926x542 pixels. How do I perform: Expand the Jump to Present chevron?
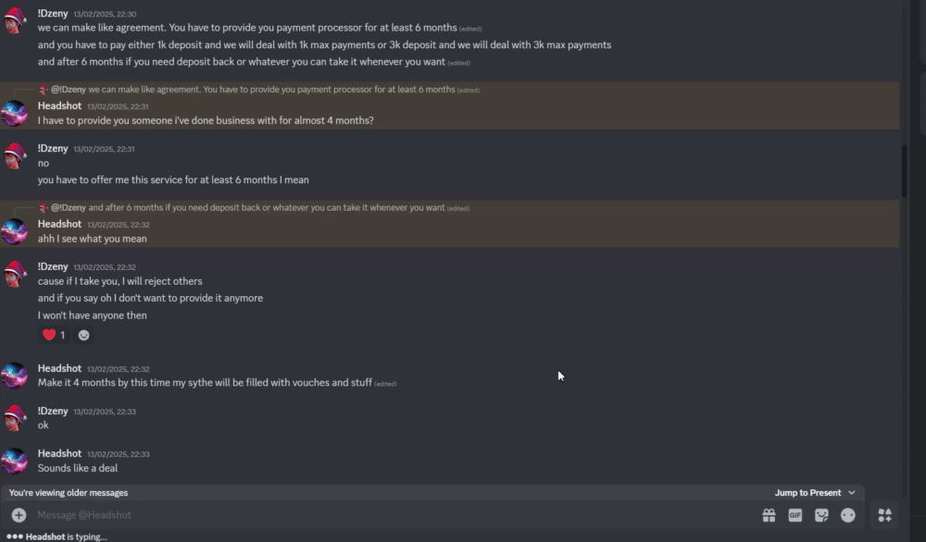[x=852, y=492]
